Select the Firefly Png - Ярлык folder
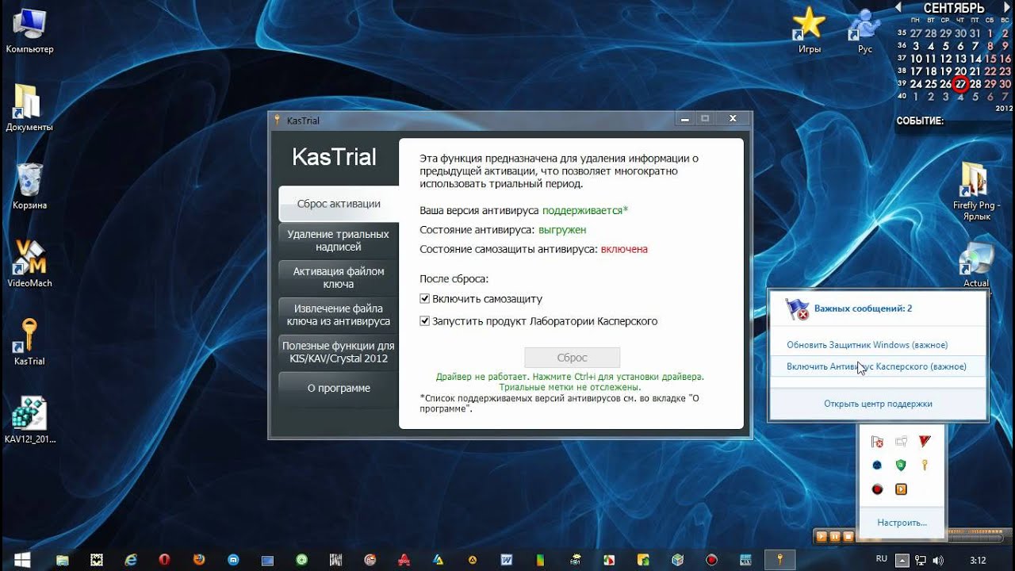Screen dimensions: 1015x571 pyautogui.click(x=976, y=190)
